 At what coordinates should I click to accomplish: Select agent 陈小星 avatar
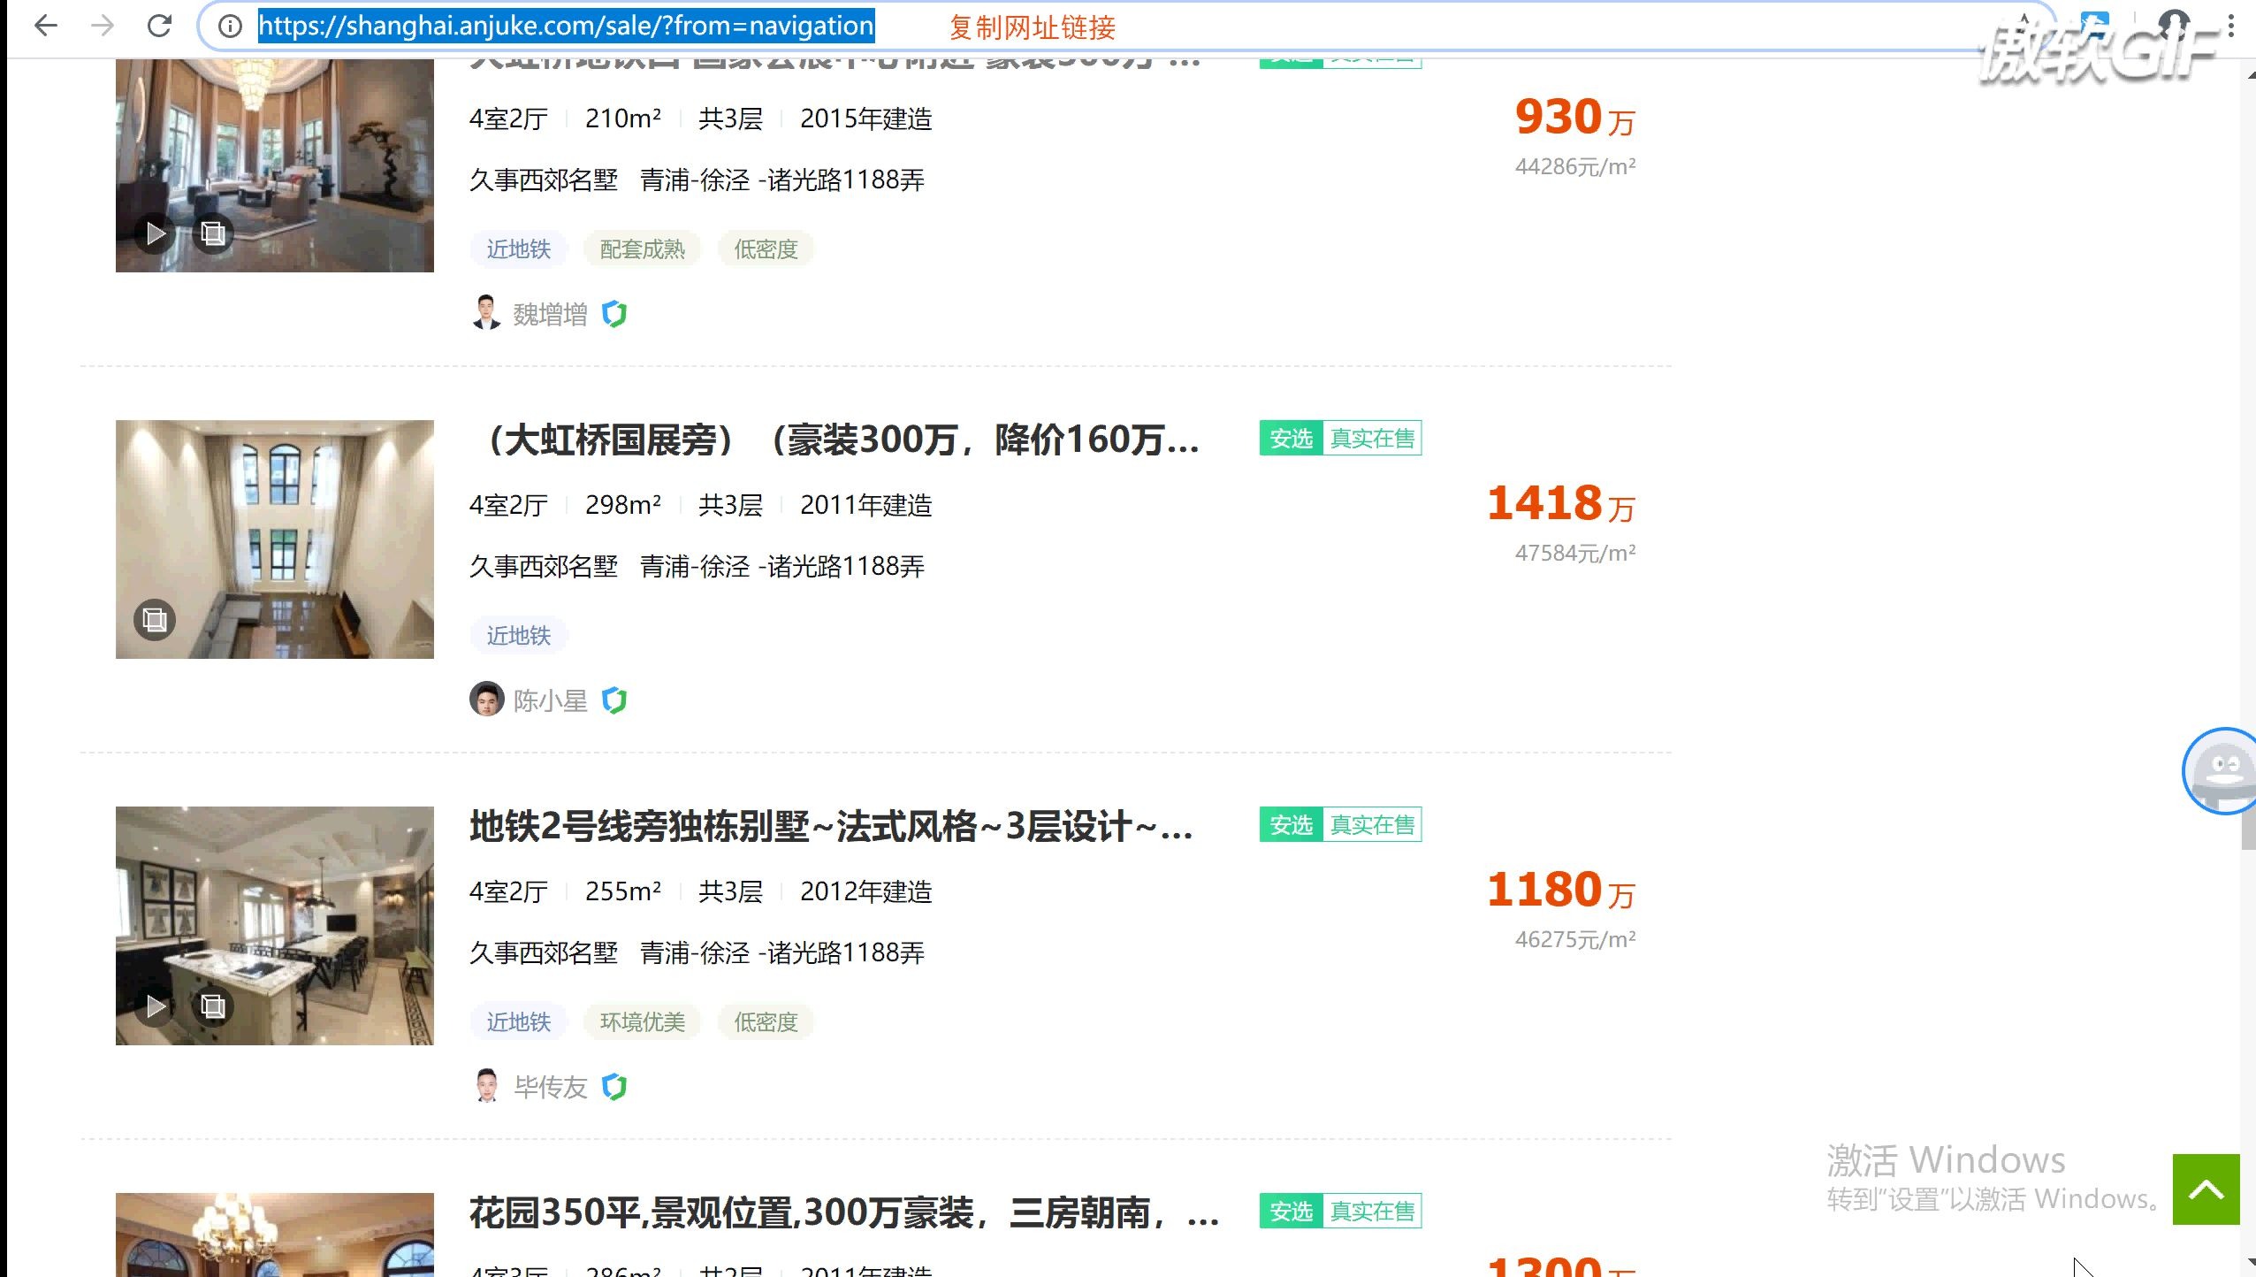pyautogui.click(x=486, y=700)
